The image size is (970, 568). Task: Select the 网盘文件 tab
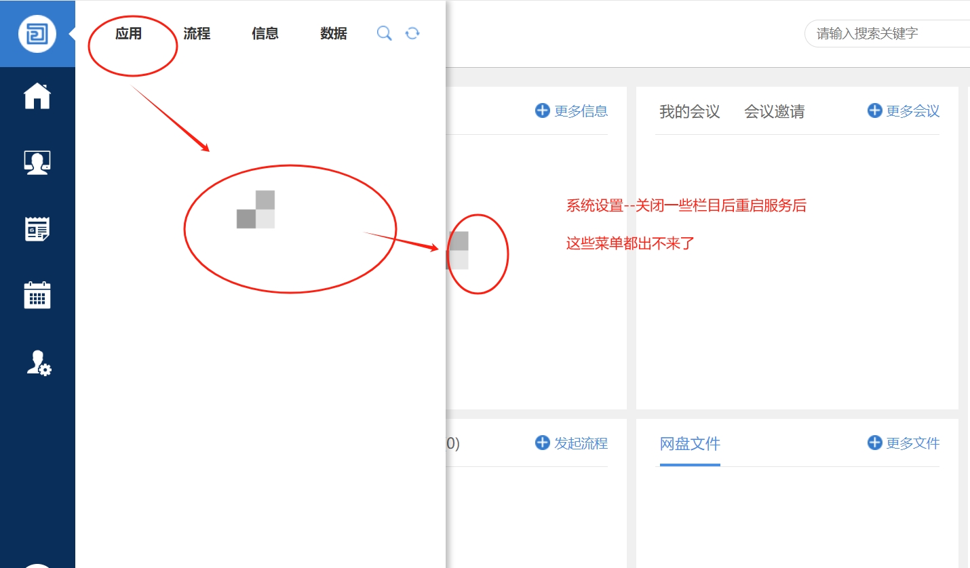690,444
